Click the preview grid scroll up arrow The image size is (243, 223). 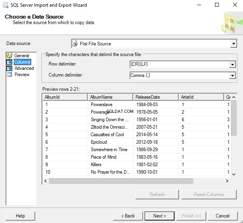click(234, 97)
